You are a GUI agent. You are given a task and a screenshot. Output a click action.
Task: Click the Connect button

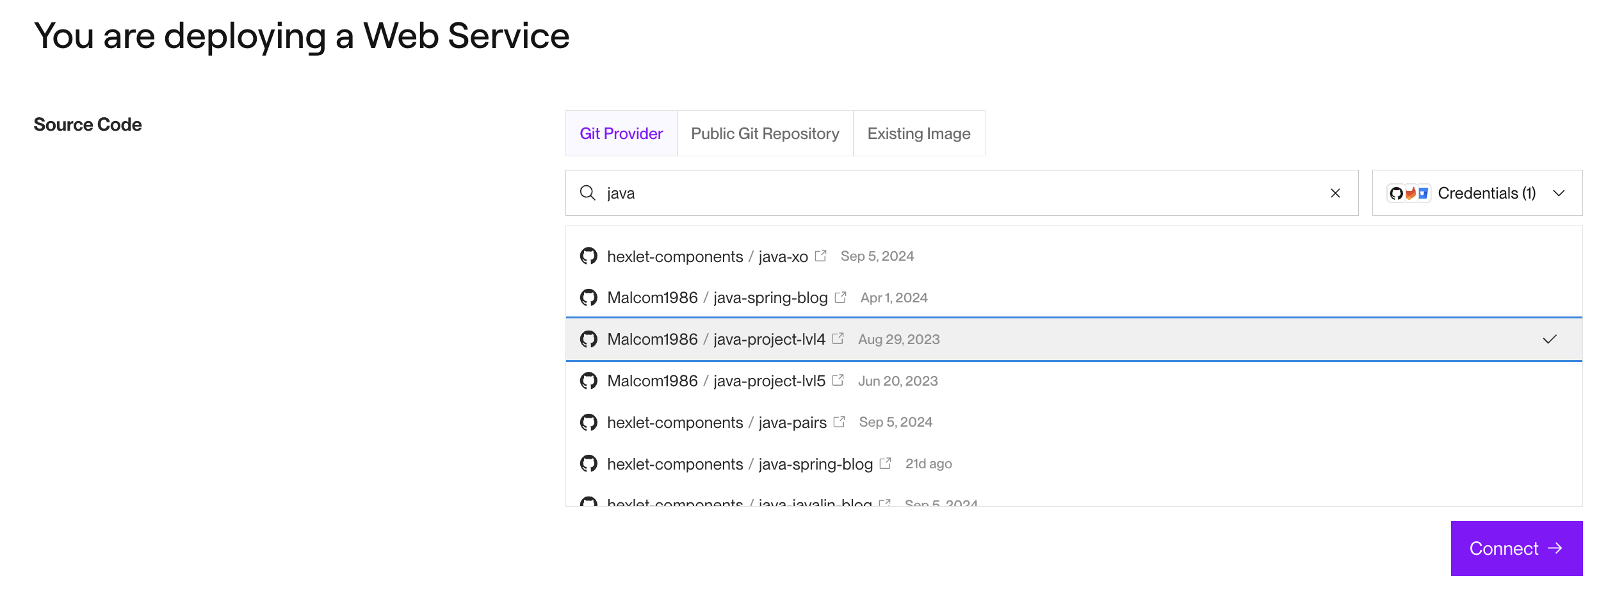click(x=1516, y=548)
